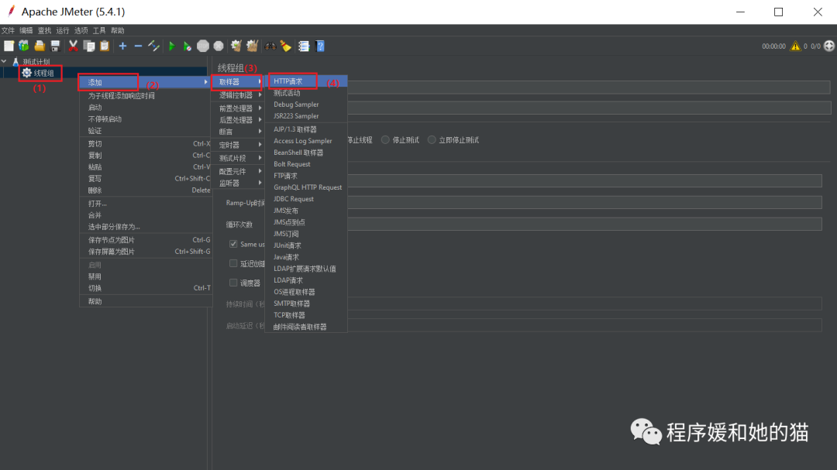Expand the 定时器 submenu
The image size is (837, 470).
point(239,145)
